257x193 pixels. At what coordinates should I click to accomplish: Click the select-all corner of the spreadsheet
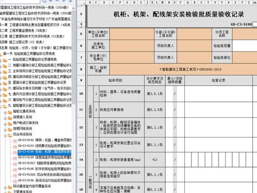[81, 3]
